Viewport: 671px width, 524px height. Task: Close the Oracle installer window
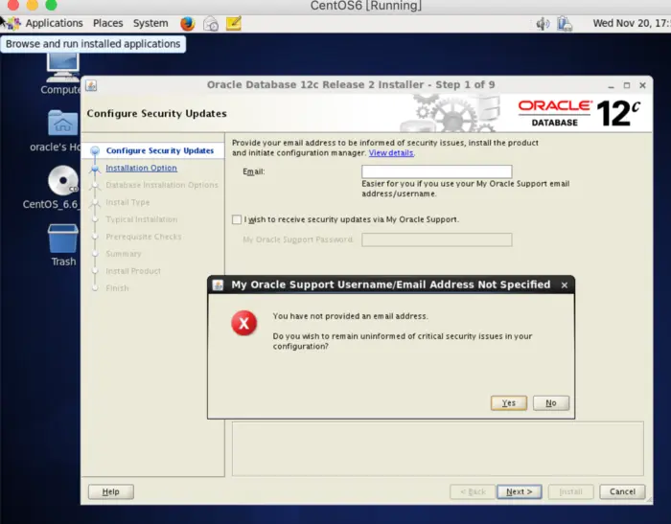(642, 85)
